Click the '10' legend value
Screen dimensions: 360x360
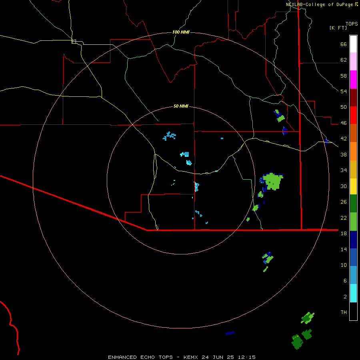coord(344,265)
